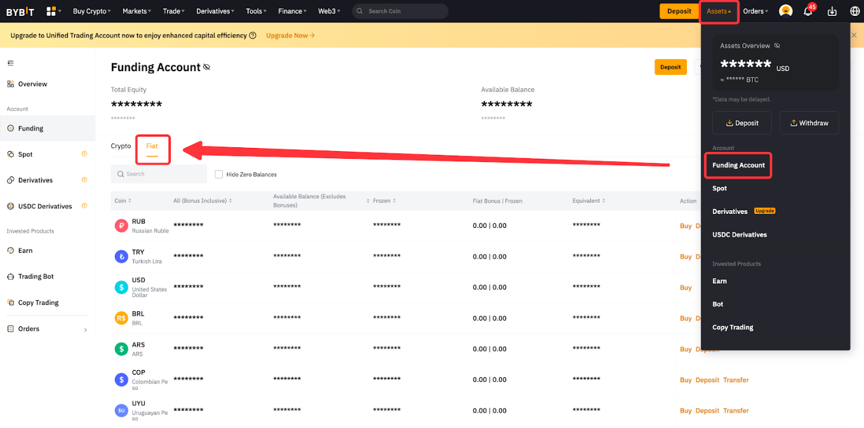Open the language globe icon
Image resolution: width=864 pixels, height=428 pixels.
click(854, 11)
